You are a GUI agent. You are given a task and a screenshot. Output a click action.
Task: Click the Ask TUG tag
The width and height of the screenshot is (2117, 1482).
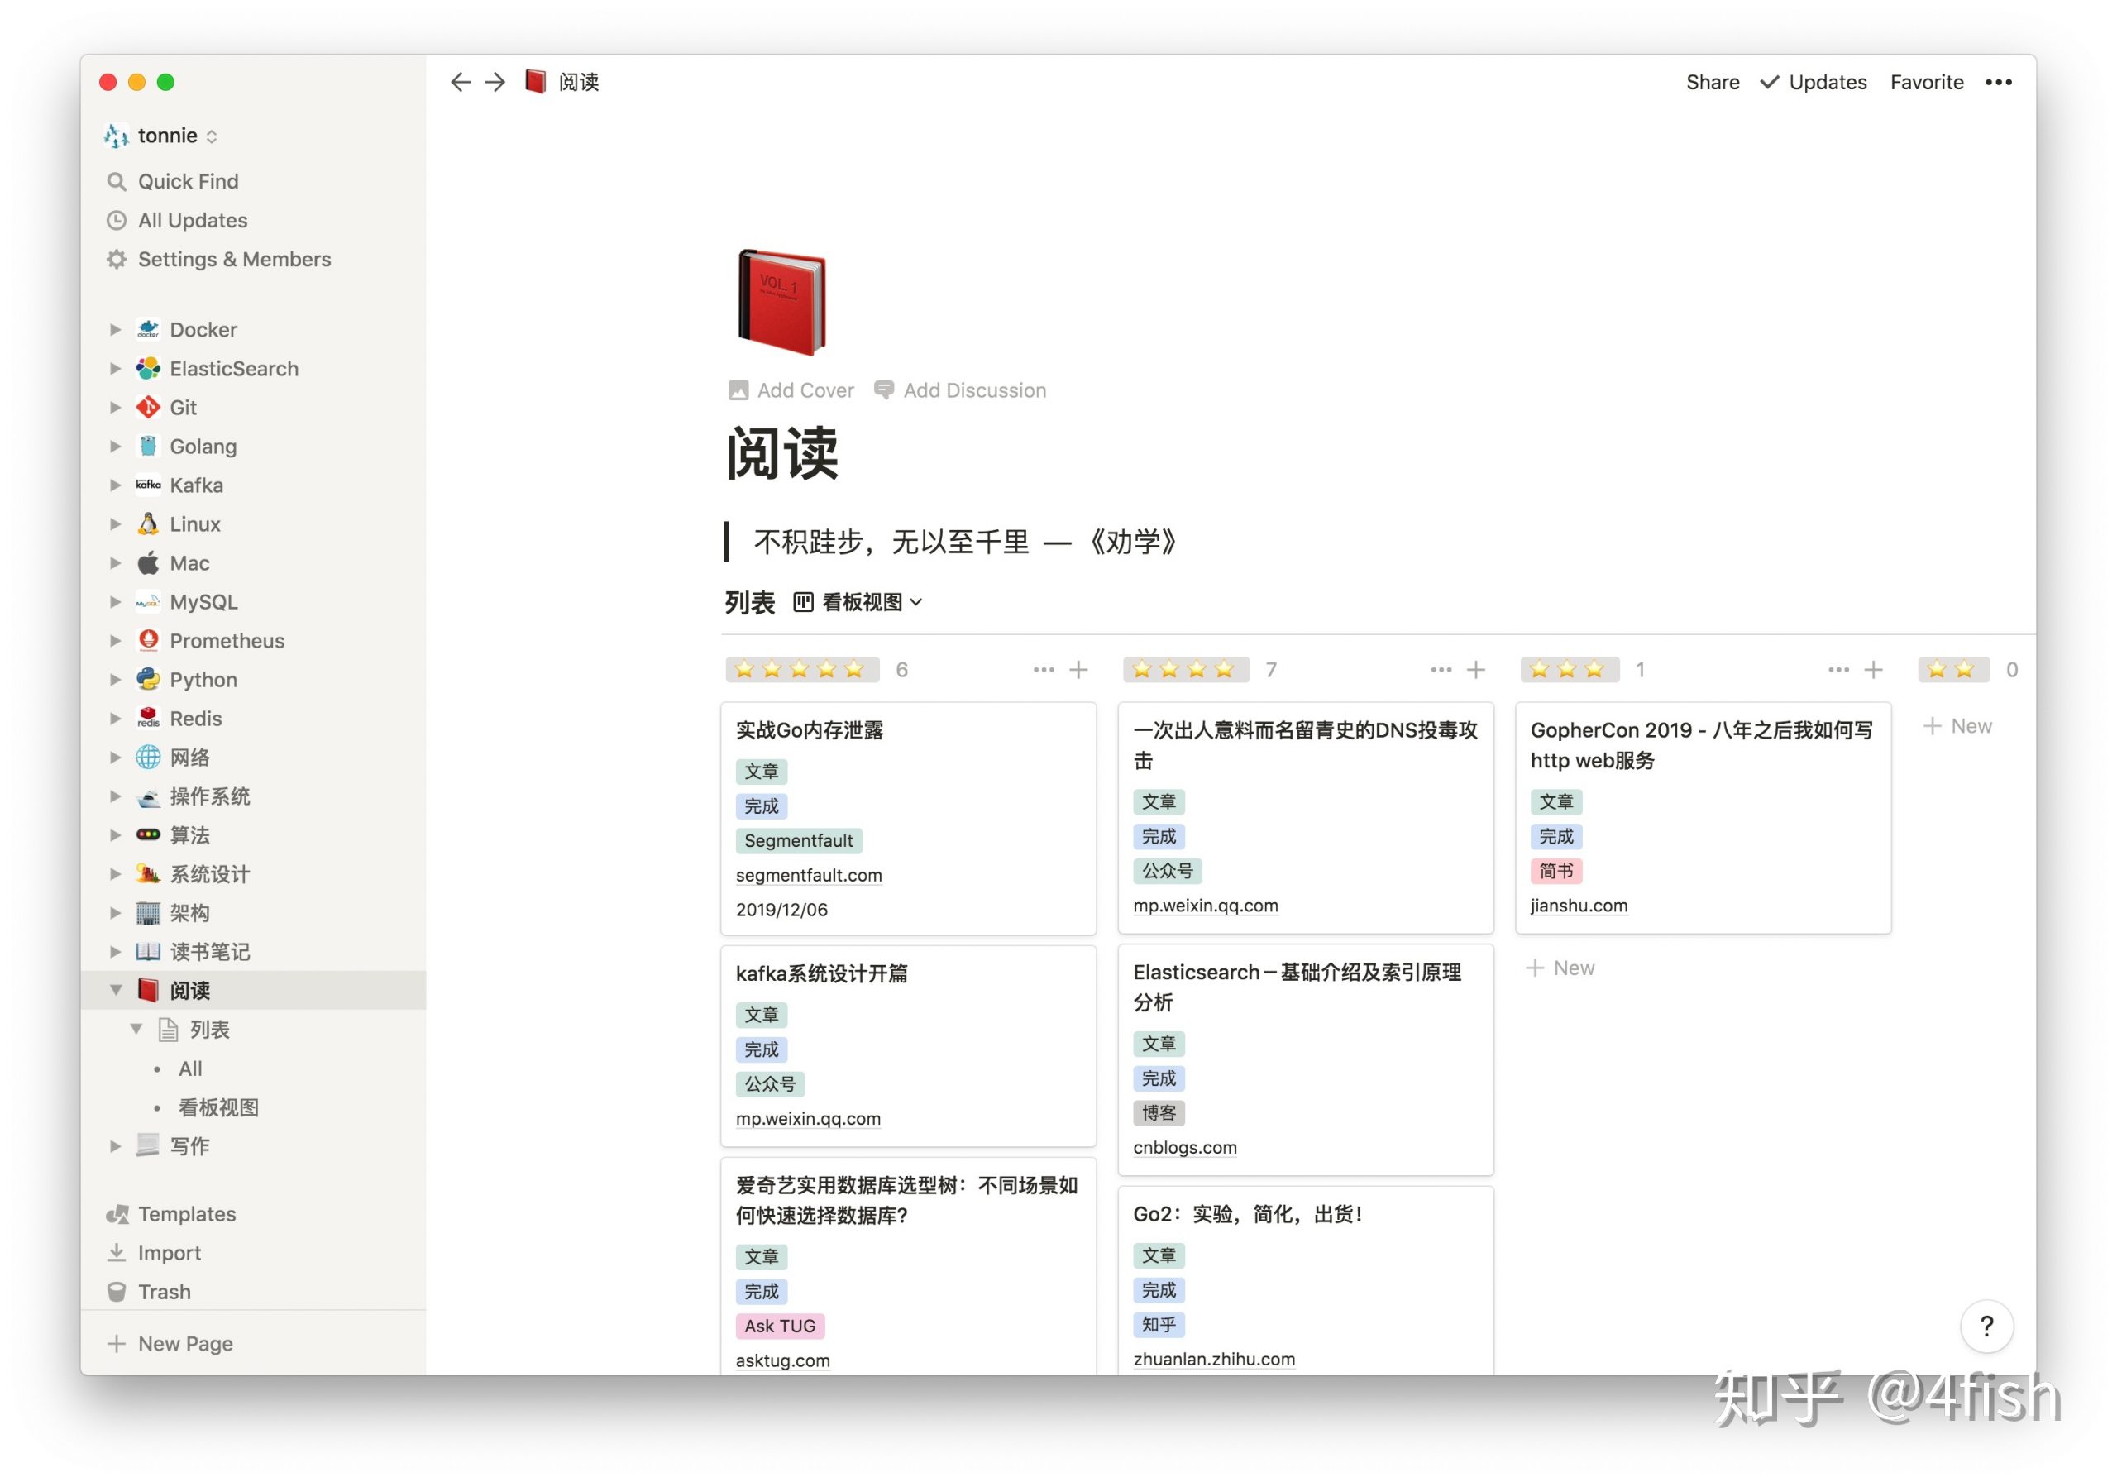coord(780,1325)
